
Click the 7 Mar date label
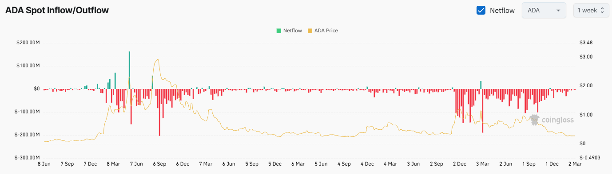coord(206,164)
